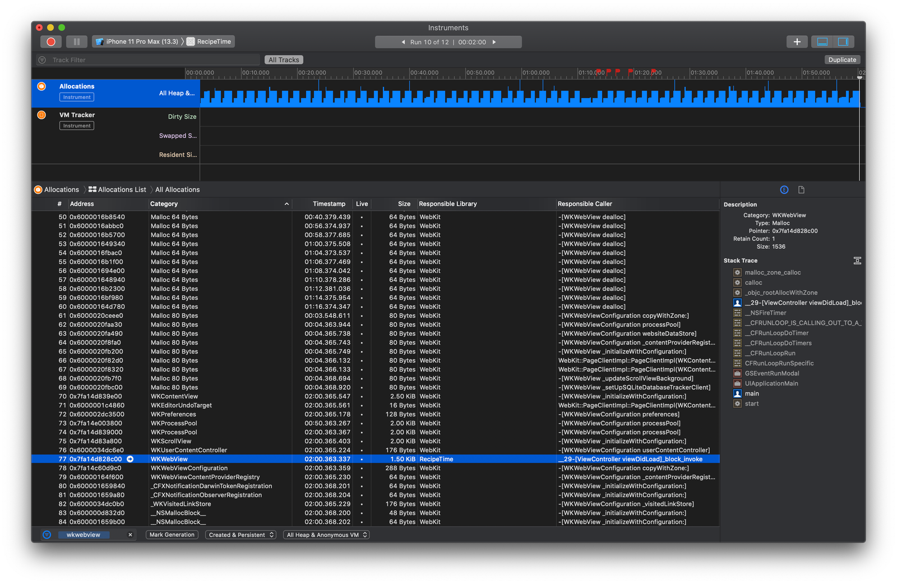Open the All Heap & Anonymous VM dropdown

(x=326, y=535)
